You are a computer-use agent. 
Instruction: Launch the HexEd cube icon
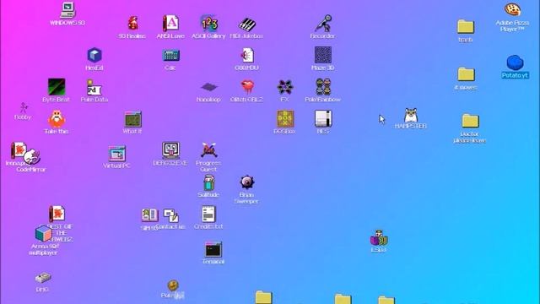click(x=94, y=55)
